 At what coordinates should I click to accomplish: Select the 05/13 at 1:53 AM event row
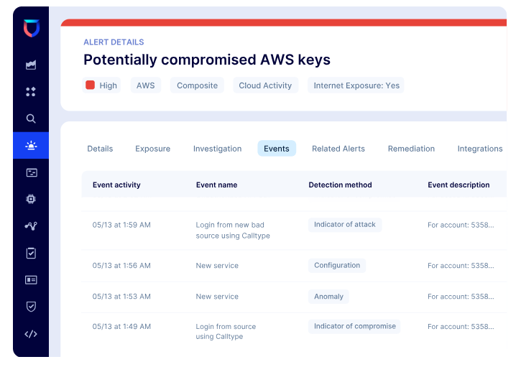coord(287,297)
